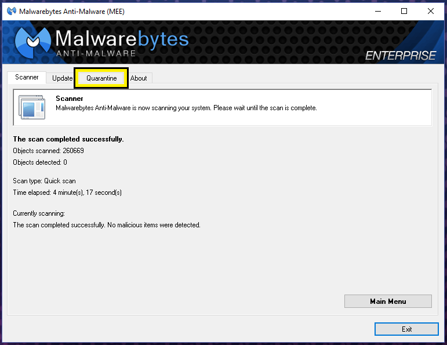Open the Quarantine tab

pos(101,78)
